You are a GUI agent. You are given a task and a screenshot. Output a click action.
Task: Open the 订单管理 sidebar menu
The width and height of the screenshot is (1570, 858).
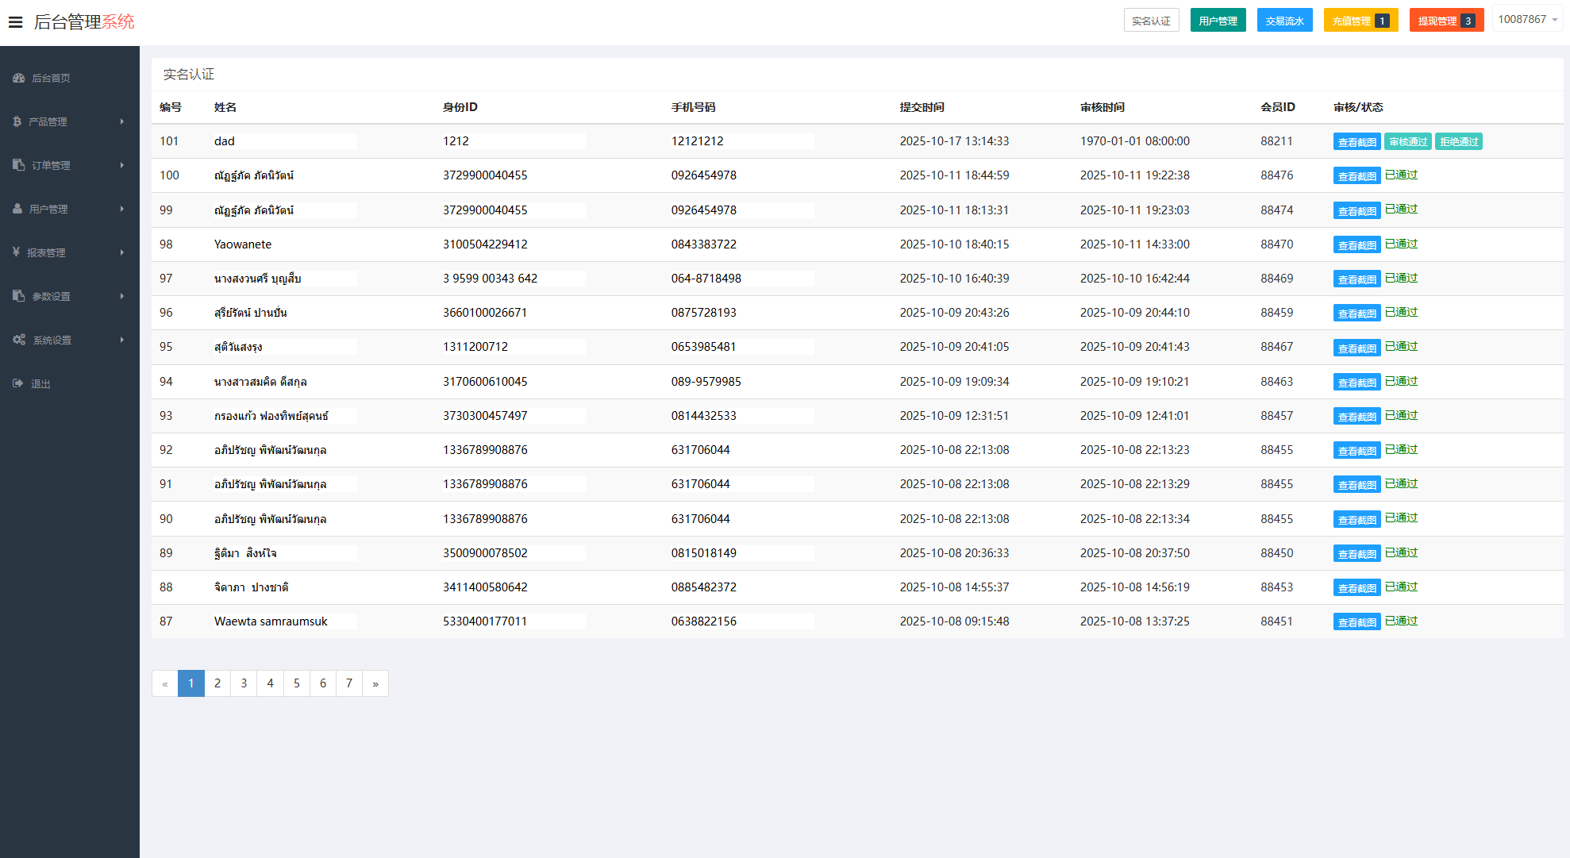51,165
